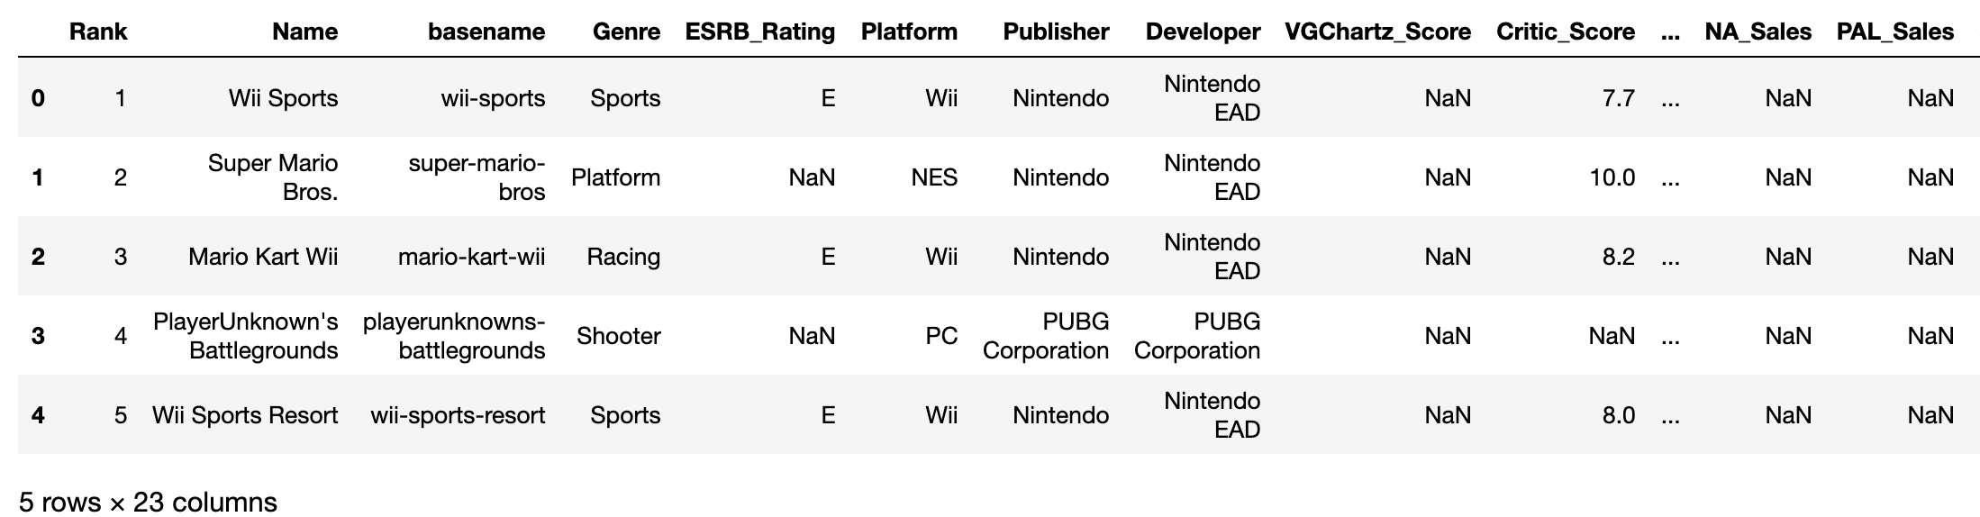The image size is (1980, 517).
Task: Select the Critic_Score column header
Action: click(1566, 32)
